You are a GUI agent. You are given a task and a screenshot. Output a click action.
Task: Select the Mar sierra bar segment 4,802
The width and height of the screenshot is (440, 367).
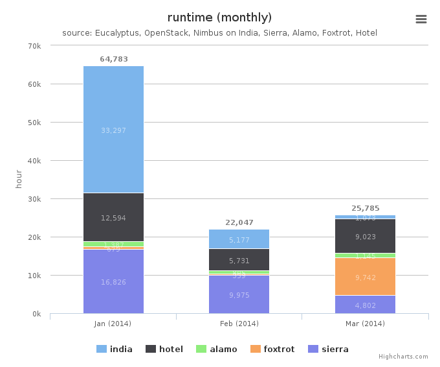pos(366,305)
